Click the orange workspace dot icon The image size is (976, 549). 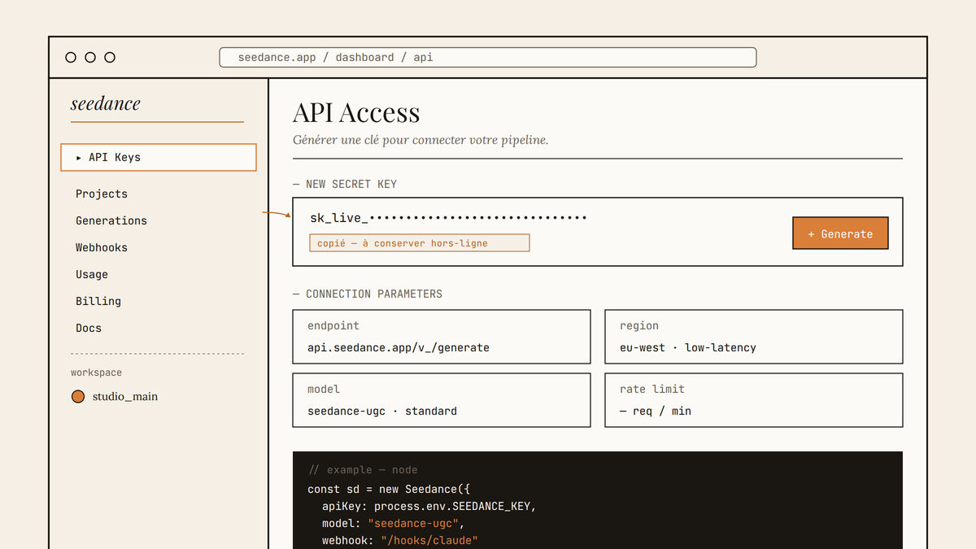tap(78, 397)
